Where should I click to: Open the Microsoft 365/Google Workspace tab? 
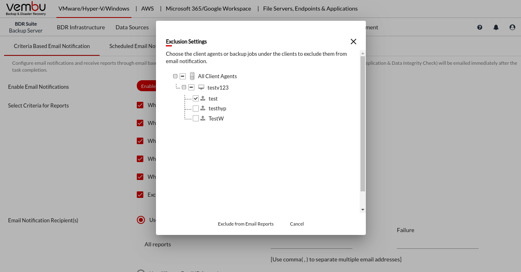click(208, 9)
